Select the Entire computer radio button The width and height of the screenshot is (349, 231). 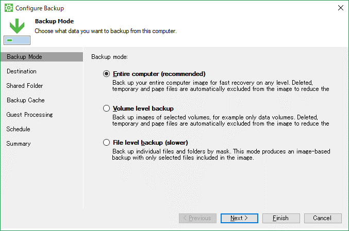106,74
